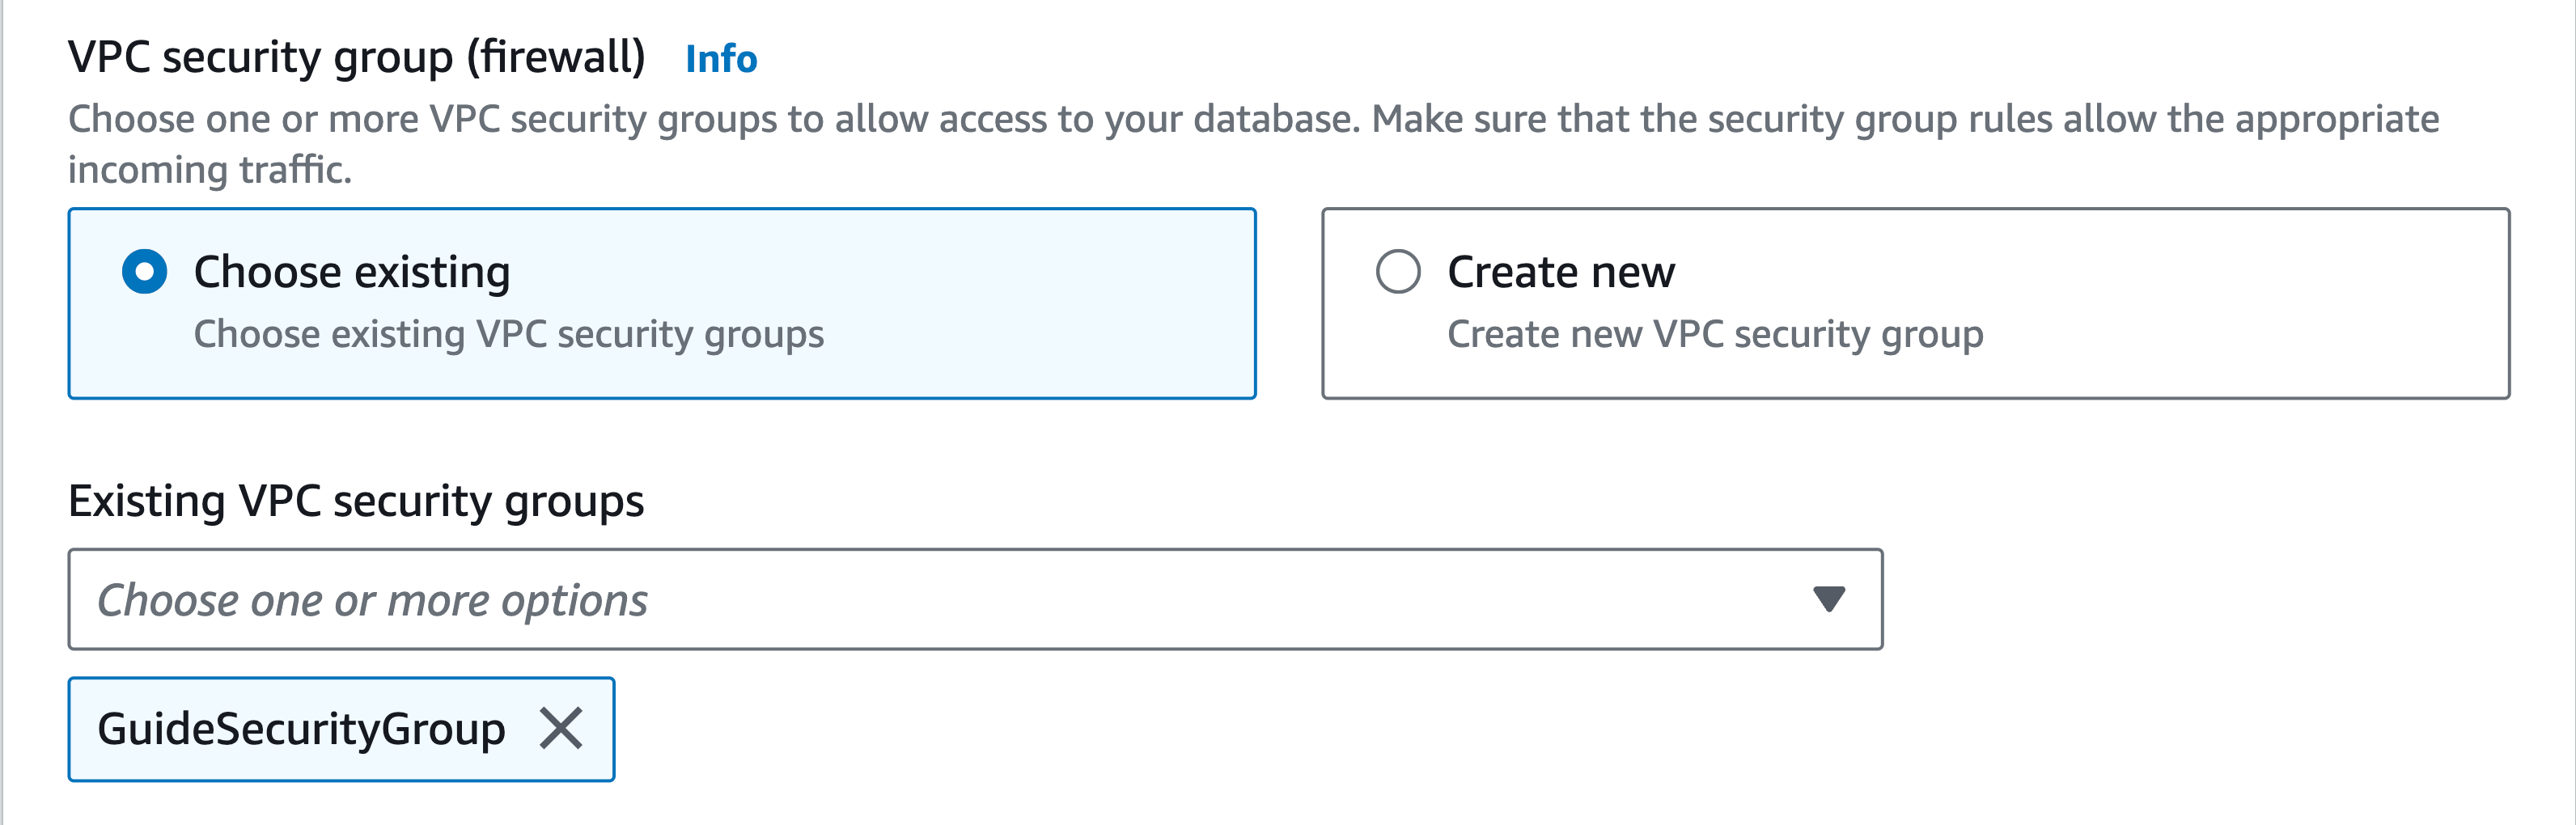Open the Info link for VPC security group

coord(721,59)
